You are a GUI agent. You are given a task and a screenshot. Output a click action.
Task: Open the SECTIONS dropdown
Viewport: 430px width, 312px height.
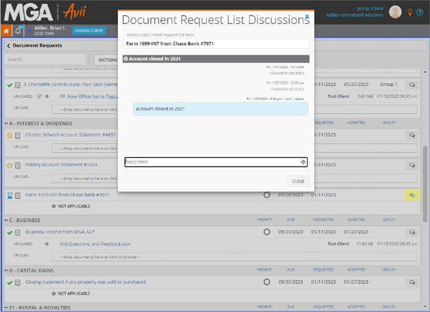107,60
